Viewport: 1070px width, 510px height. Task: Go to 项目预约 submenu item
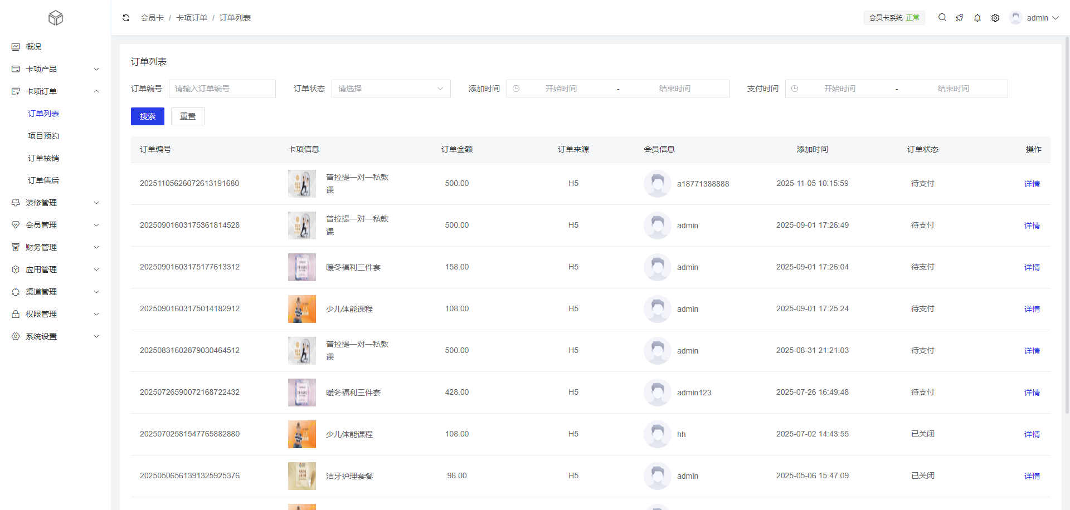43,136
